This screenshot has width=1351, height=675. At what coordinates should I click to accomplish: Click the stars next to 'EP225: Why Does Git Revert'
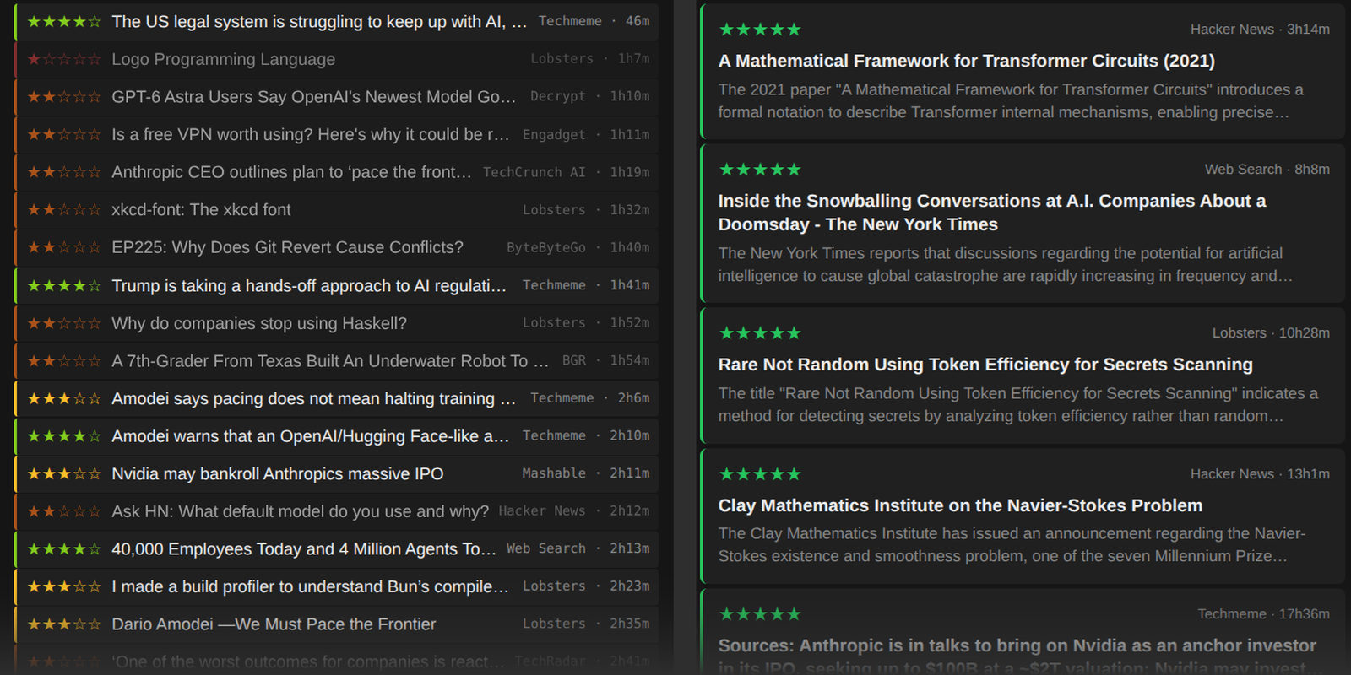click(64, 247)
